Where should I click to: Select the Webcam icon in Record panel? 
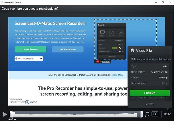(x=112, y=33)
